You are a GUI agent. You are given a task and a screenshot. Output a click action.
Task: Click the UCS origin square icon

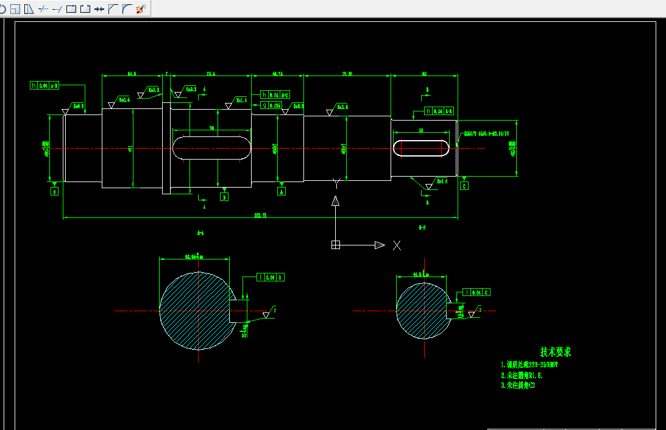pos(336,245)
